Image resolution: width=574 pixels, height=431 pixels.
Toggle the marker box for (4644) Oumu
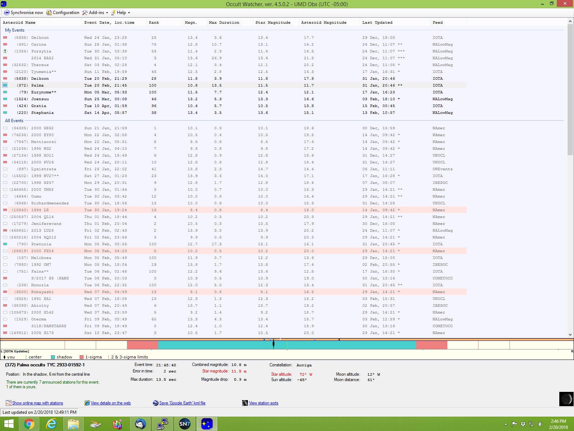coord(5,196)
